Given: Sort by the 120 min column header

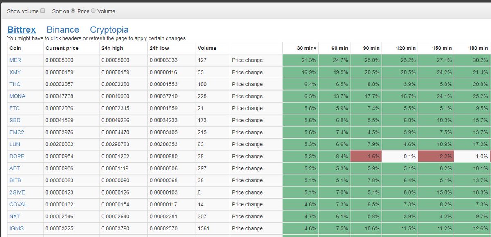Looking at the screenshot, I should [400, 48].
